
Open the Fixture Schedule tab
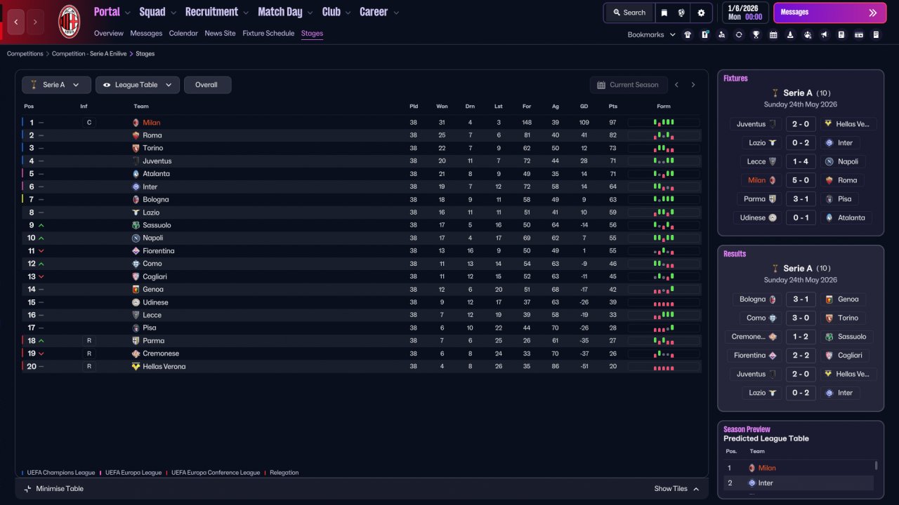pos(268,33)
